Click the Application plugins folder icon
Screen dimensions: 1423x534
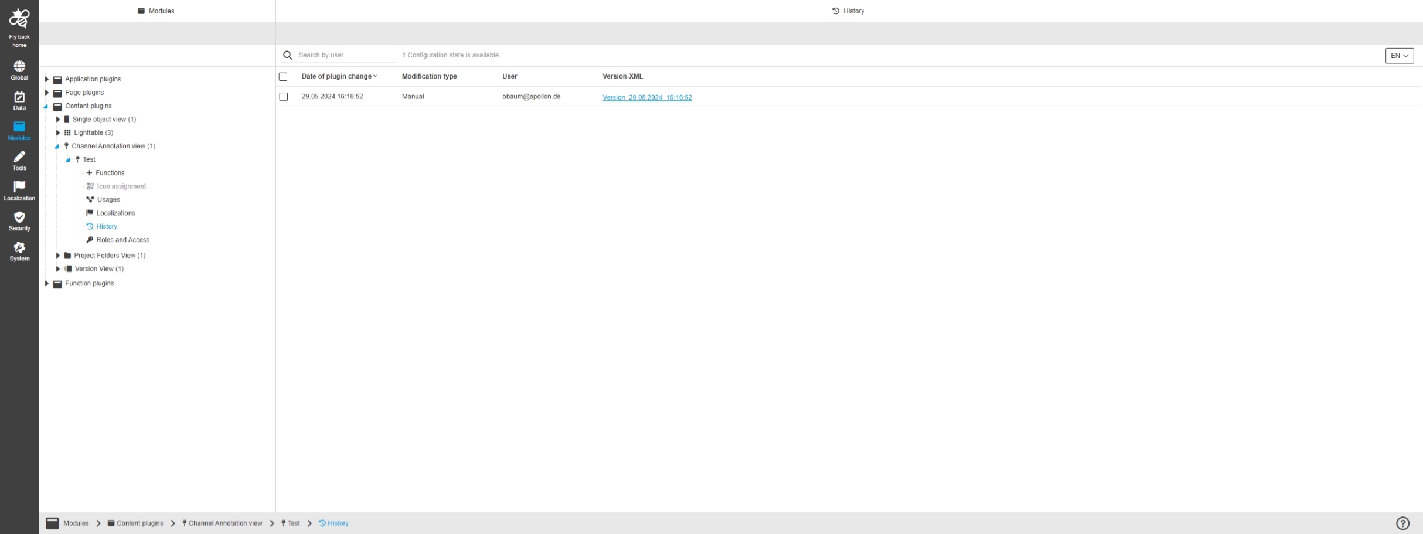[x=57, y=80]
